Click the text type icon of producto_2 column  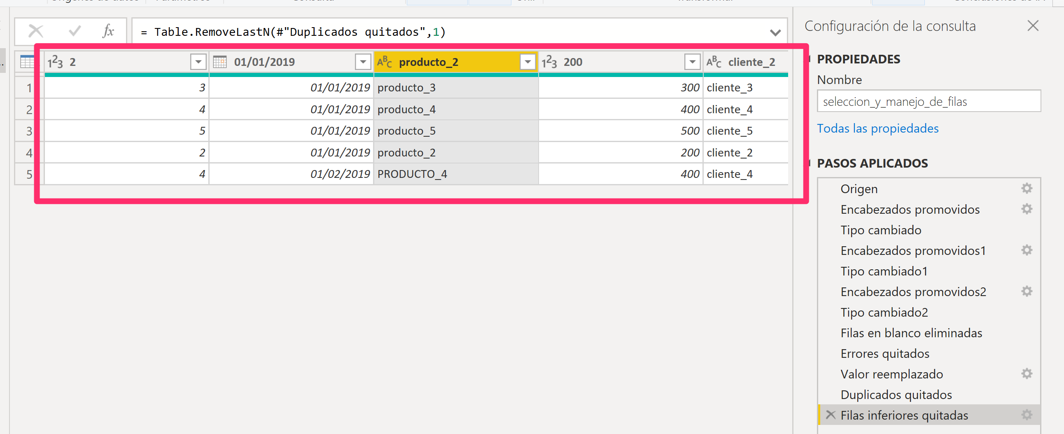coord(384,62)
